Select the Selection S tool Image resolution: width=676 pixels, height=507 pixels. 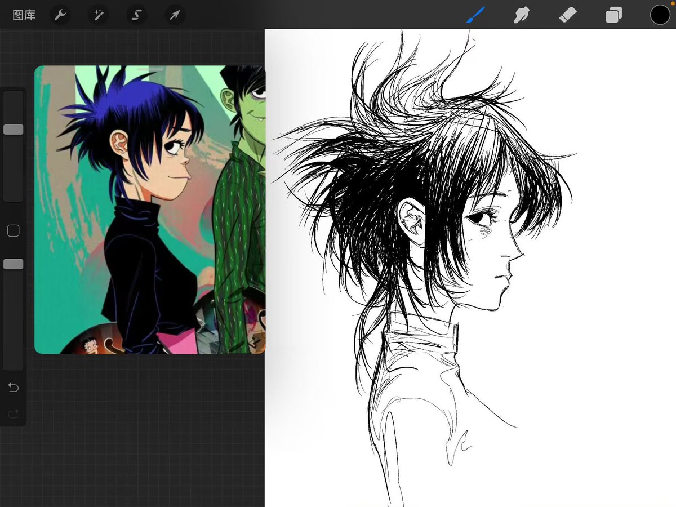pos(137,15)
